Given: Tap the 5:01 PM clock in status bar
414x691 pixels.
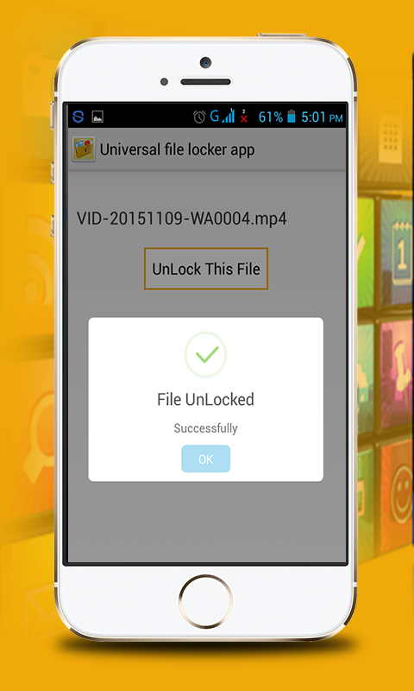Looking at the screenshot, I should click(x=322, y=117).
